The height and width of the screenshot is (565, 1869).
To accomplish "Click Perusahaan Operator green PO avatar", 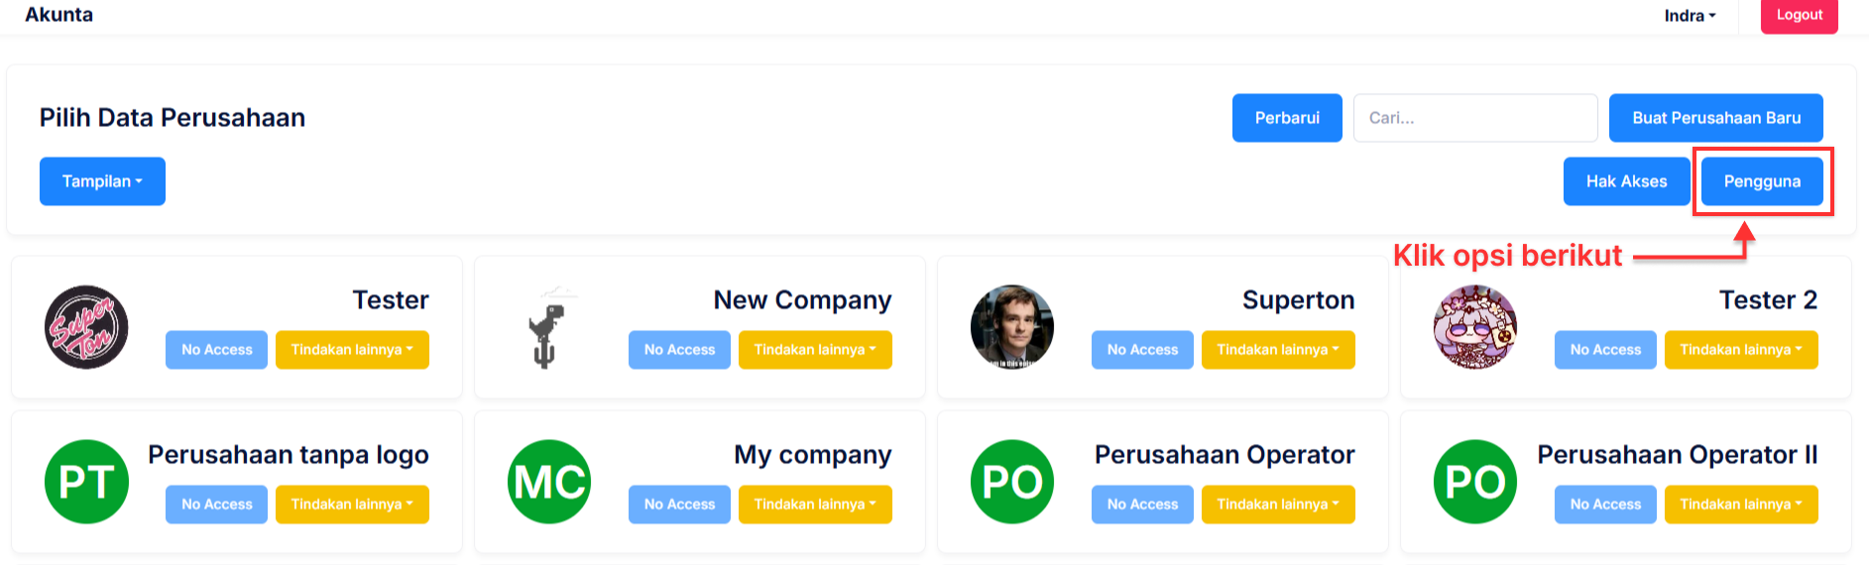I will coord(1011,482).
